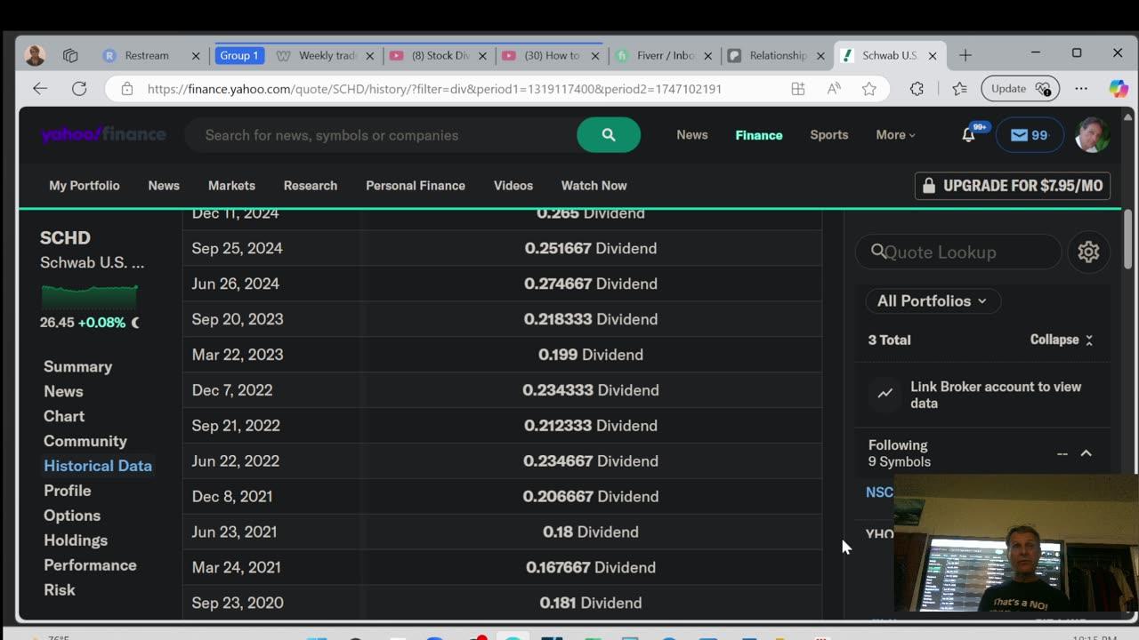Expand Group 1 tab group
Viewport: 1139px width, 640px height.
point(239,55)
